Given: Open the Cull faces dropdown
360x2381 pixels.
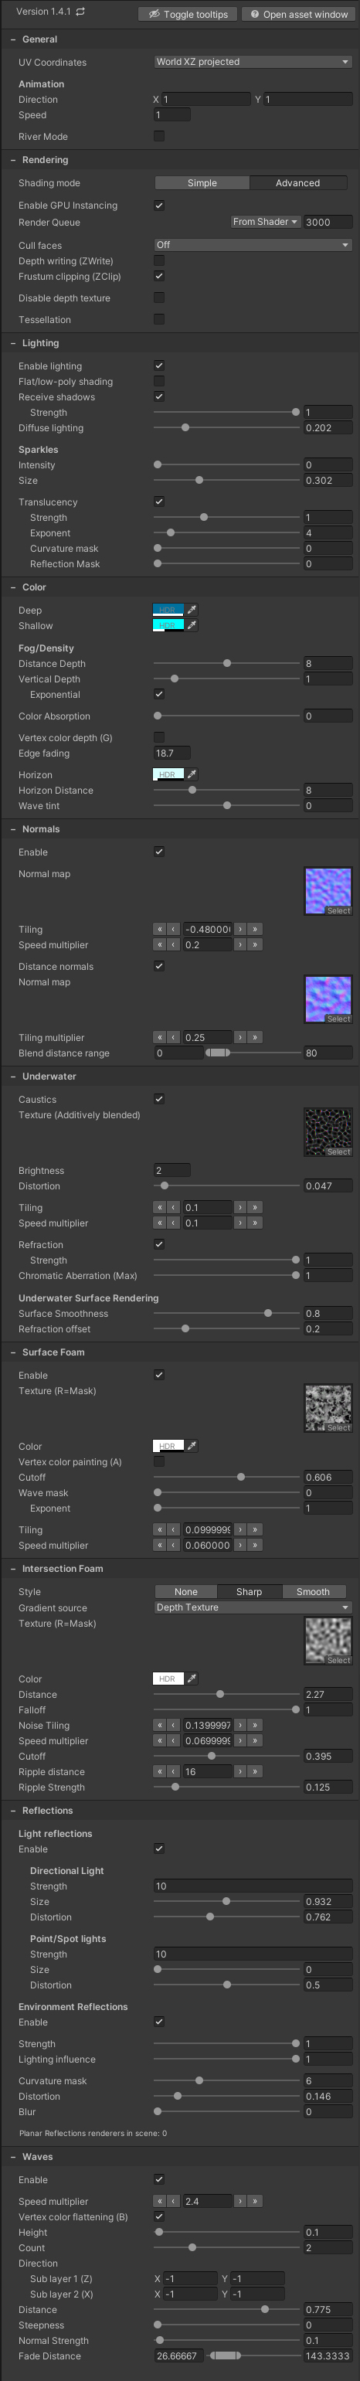Looking at the screenshot, I should 253,245.
